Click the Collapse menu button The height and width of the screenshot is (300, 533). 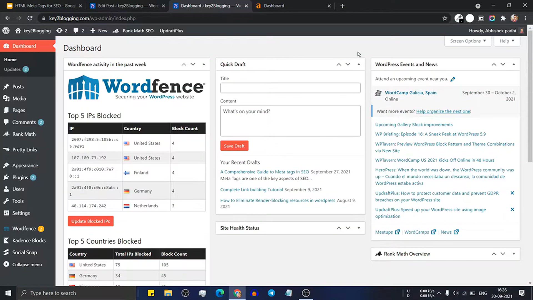coord(23,264)
